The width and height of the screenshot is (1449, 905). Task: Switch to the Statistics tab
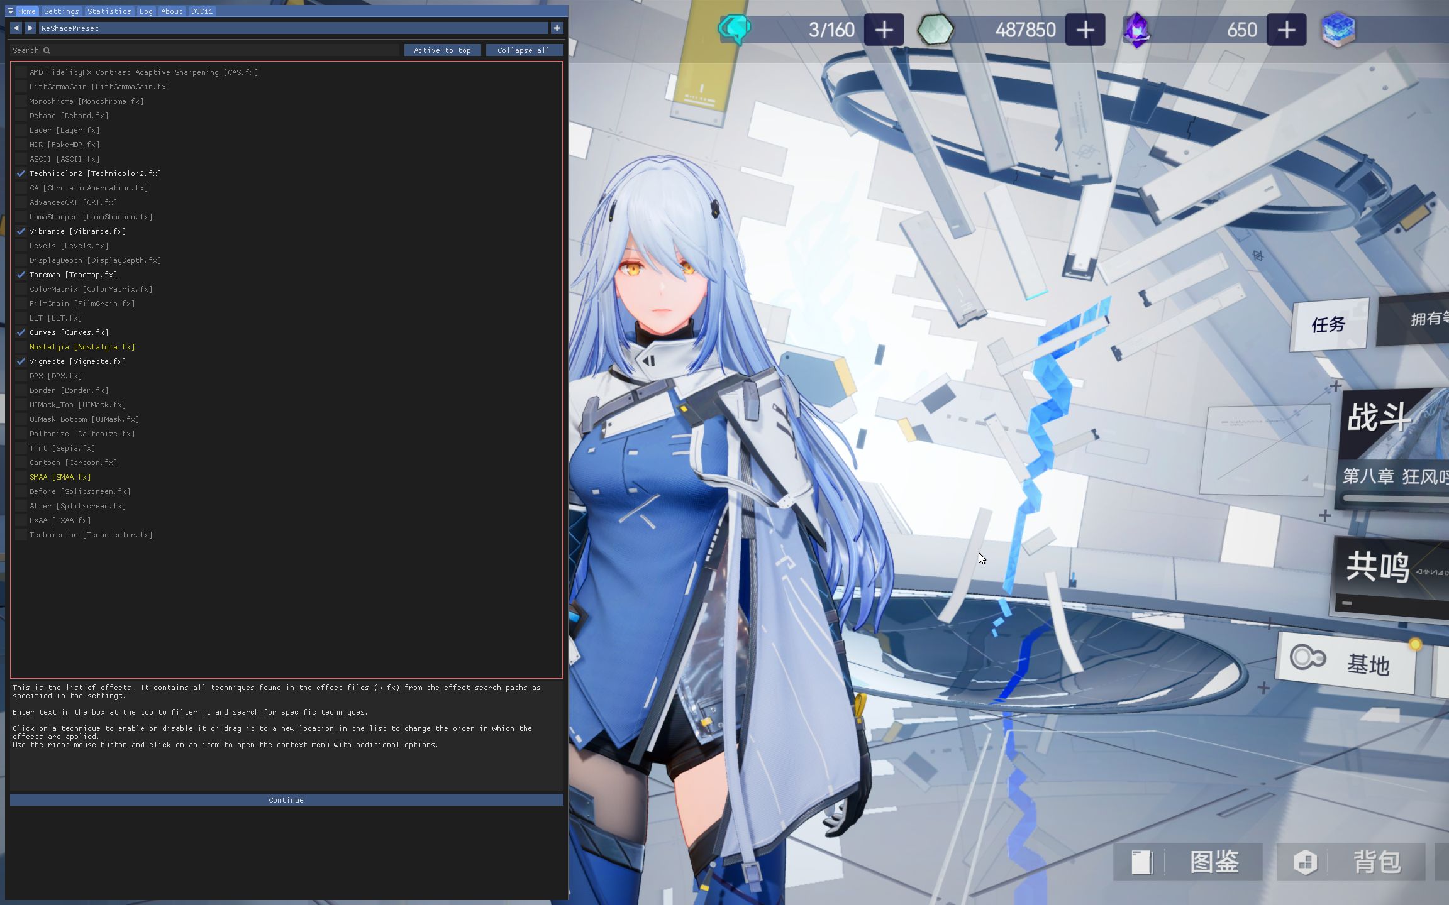(109, 11)
